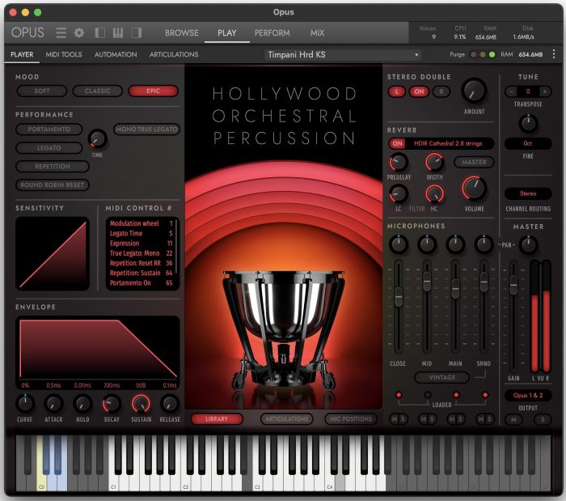Click the Vintage microphone button

click(x=441, y=377)
